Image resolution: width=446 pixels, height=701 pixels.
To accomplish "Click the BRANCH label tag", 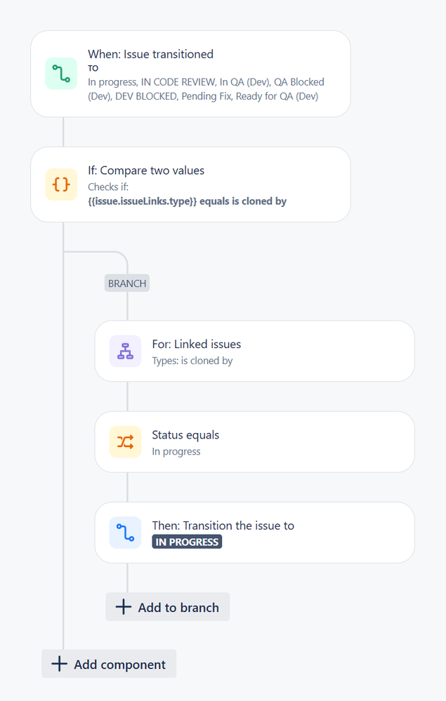I will 127,283.
